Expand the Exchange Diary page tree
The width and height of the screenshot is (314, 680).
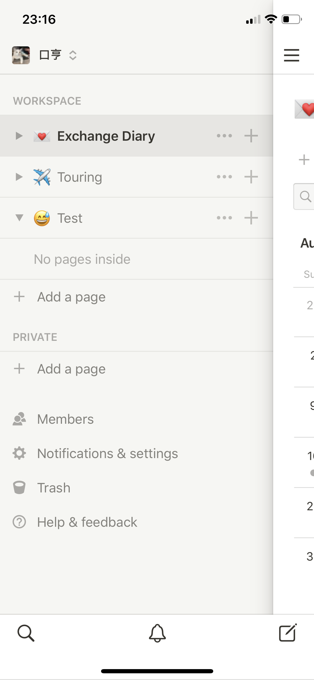click(x=19, y=136)
